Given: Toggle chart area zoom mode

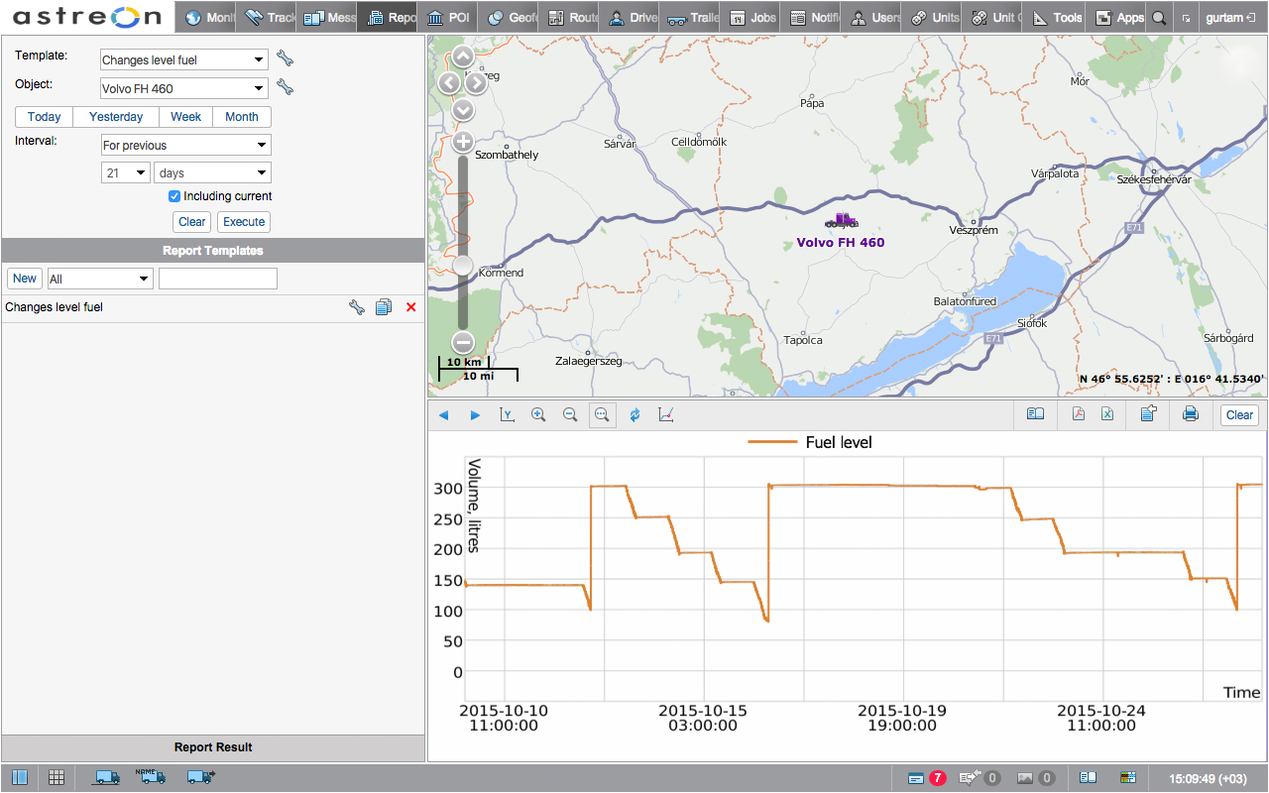Looking at the screenshot, I should 602,415.
